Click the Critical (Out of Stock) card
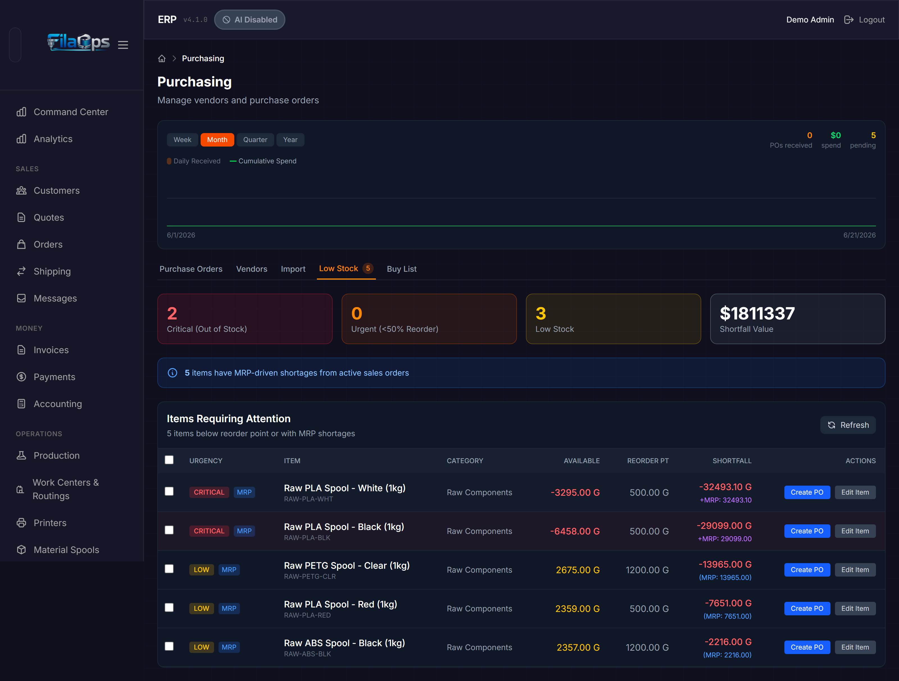Image resolution: width=899 pixels, height=681 pixels. point(245,319)
